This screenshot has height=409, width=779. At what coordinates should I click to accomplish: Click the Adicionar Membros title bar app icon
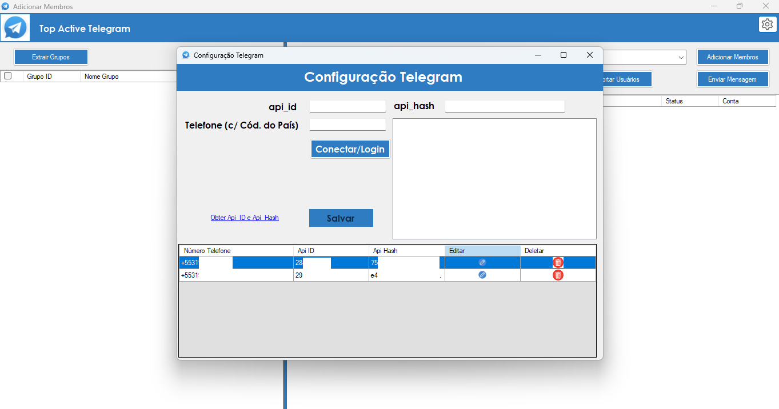[6, 6]
